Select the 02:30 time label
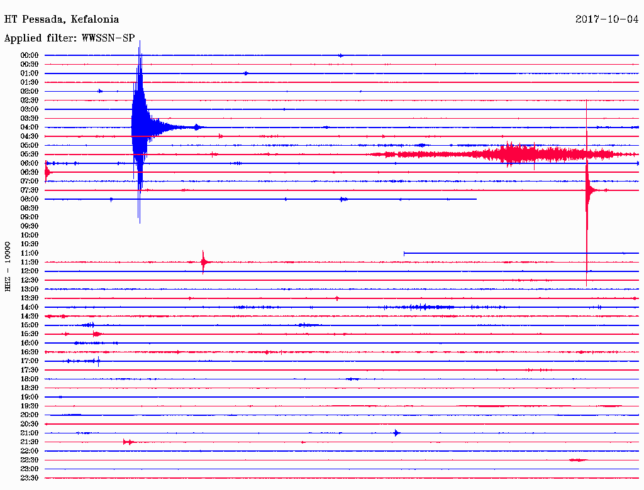Image resolution: width=644 pixels, height=490 pixels. point(30,101)
